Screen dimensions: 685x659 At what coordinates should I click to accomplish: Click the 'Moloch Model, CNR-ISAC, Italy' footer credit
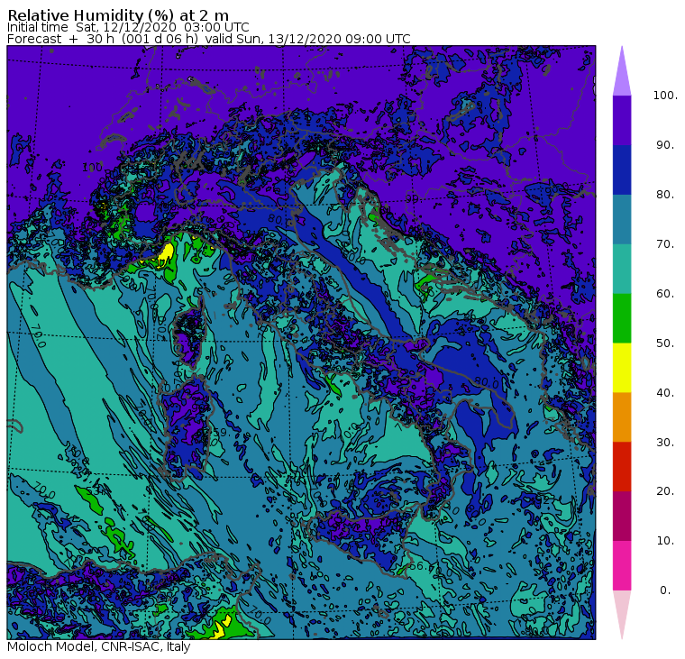pyautogui.click(x=99, y=646)
